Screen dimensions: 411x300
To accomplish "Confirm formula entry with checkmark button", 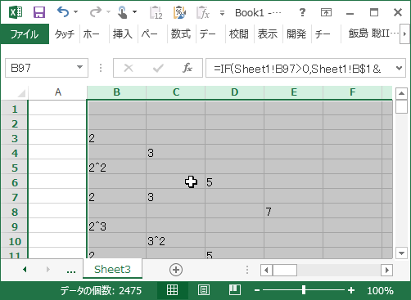I will [x=158, y=68].
